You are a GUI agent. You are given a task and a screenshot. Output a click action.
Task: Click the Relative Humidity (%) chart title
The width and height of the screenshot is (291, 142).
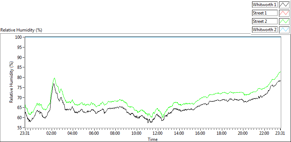click(21, 30)
